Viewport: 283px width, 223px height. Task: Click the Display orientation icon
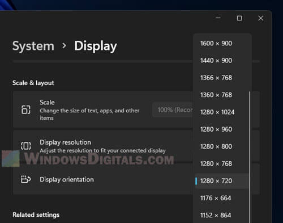[x=26, y=179]
